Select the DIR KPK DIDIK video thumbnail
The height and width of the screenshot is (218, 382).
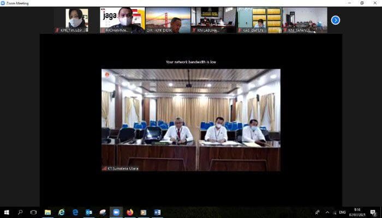pyautogui.click(x=168, y=20)
